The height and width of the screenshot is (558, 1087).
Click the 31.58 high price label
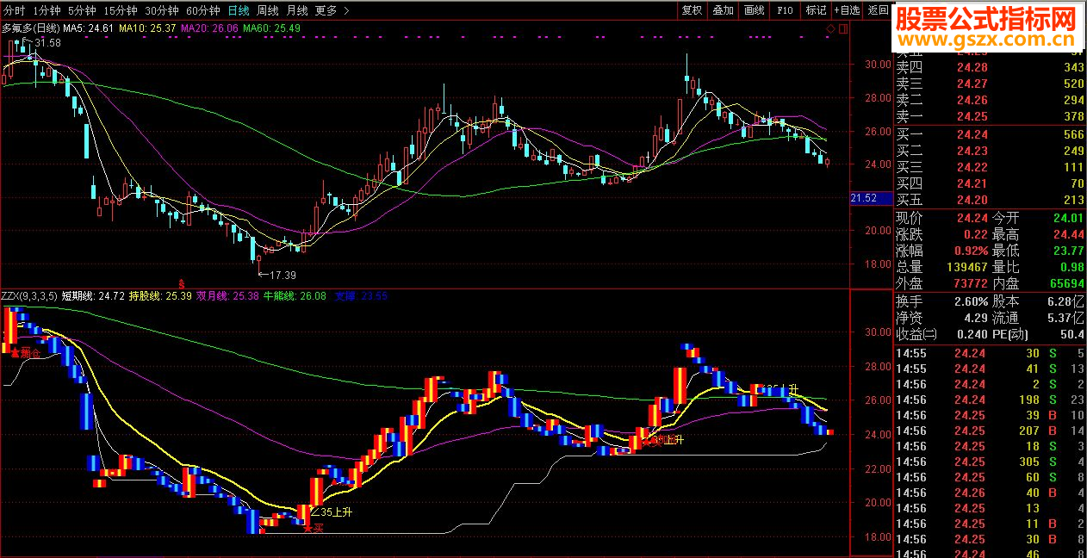tap(47, 42)
